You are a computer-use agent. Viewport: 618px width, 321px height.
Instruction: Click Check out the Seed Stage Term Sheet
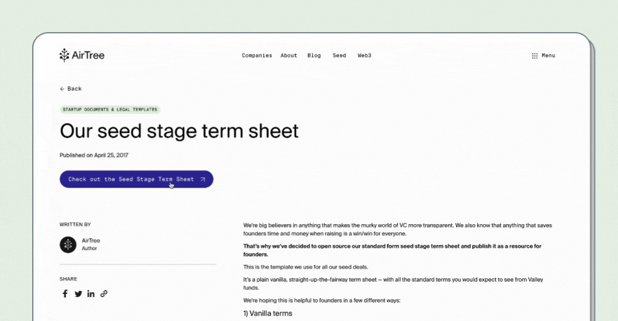(x=137, y=179)
